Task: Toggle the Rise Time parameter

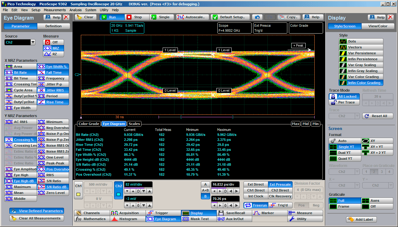Action: 53,102
